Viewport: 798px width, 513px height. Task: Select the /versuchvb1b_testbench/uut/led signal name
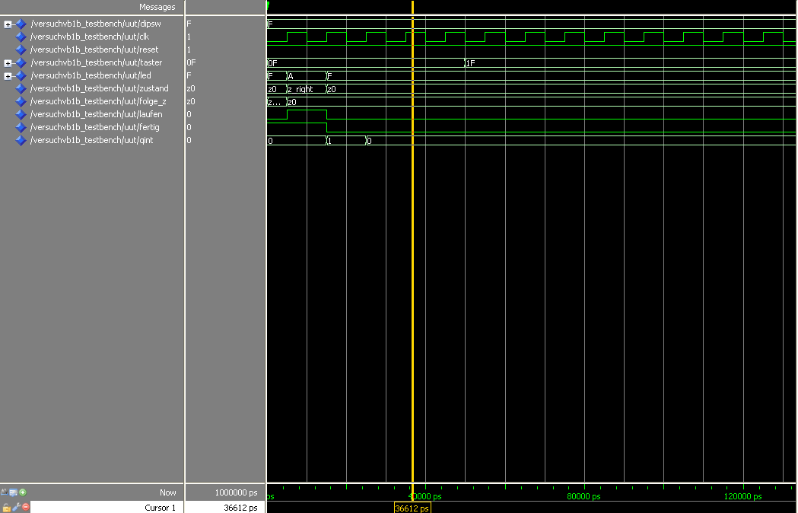point(91,75)
